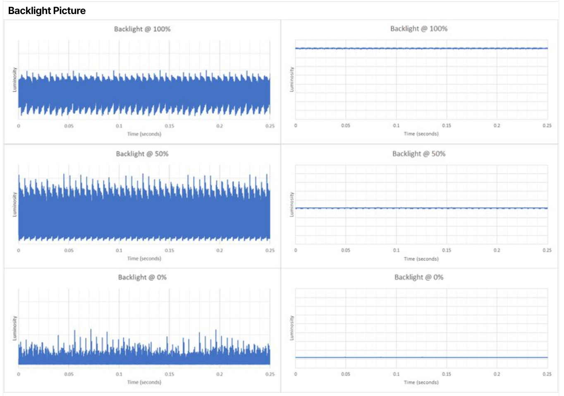
Task: Click "Time (seconds)" under right 50% chart
Action: [421, 259]
